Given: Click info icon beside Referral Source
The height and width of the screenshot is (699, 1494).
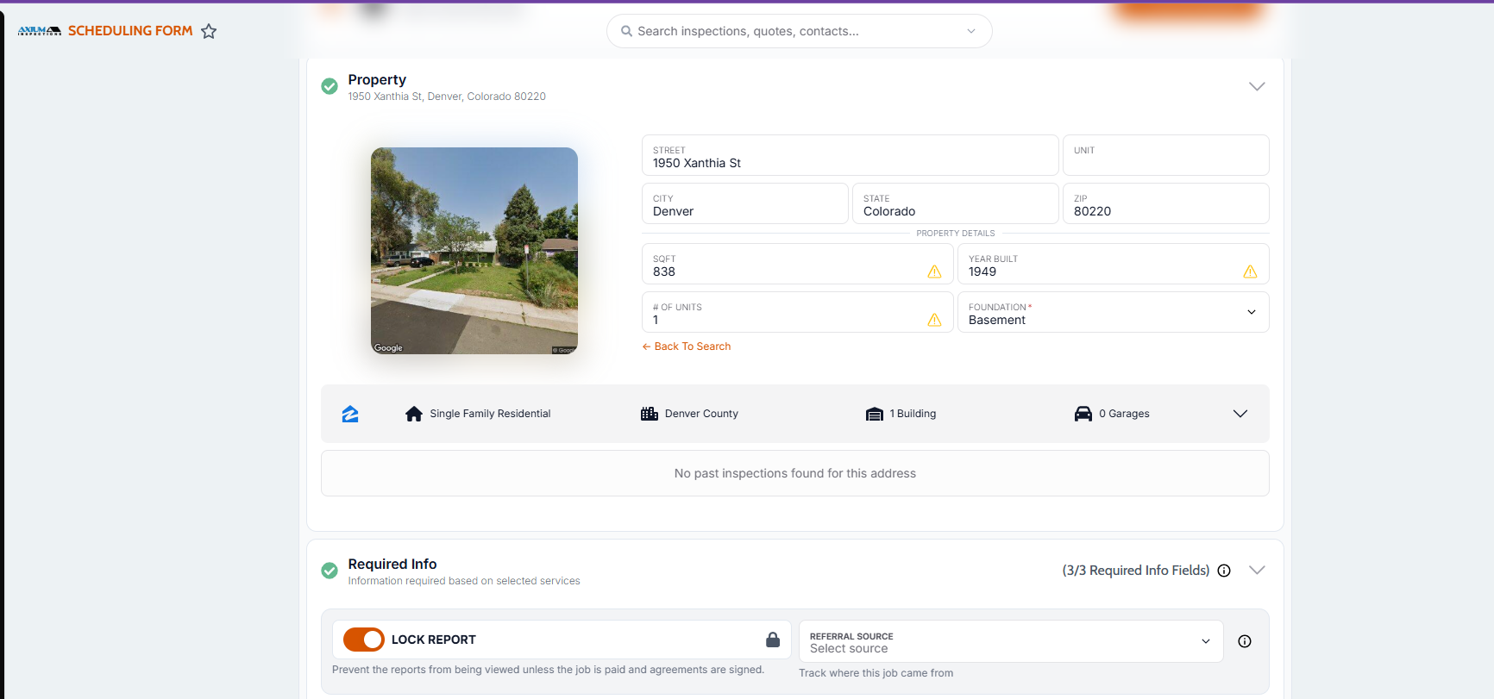Looking at the screenshot, I should point(1245,641).
